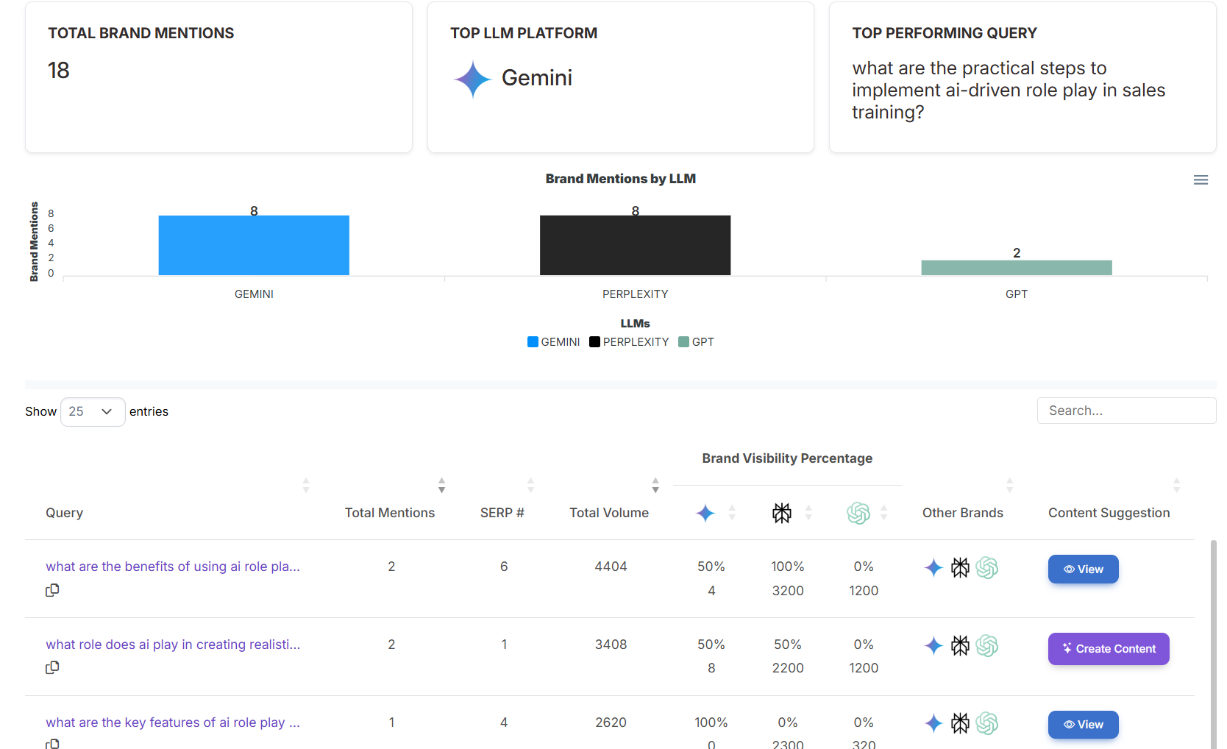Open 'what are the key features' query link
The width and height of the screenshot is (1227, 749).
click(x=172, y=723)
